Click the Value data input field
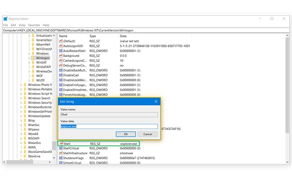292x180 pixels. pyautogui.click(x=109, y=126)
